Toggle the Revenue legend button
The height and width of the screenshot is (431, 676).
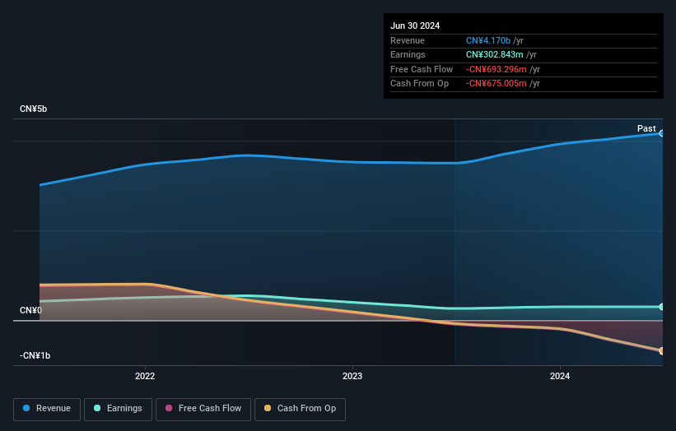click(x=47, y=409)
